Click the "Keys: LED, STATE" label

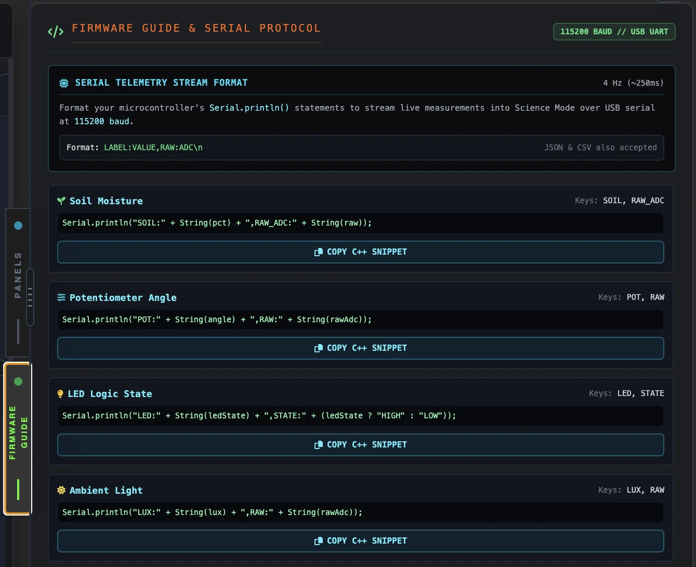pos(627,393)
